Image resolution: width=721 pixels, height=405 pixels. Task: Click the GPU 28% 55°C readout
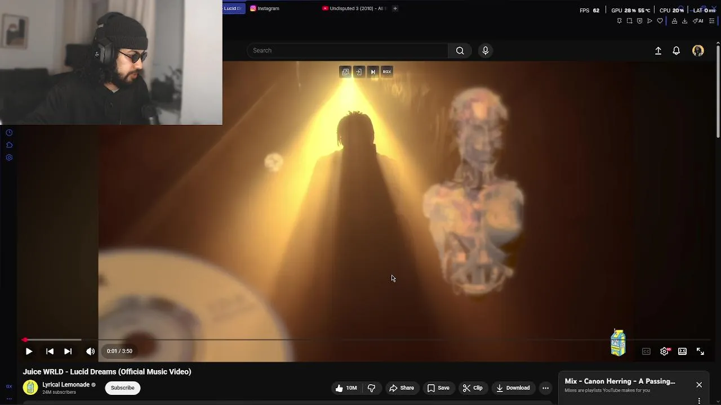click(x=630, y=10)
